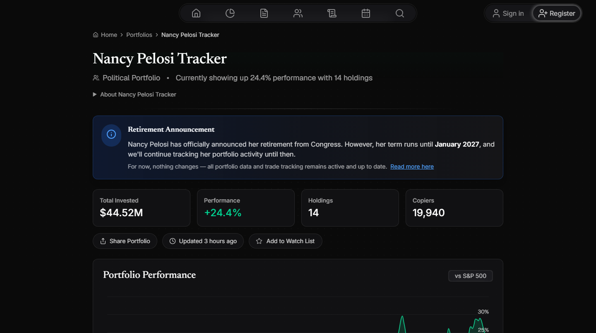Go to Portfolios breadcrumb link

coord(139,35)
